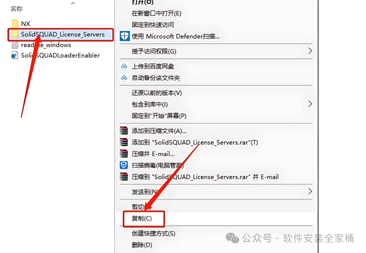
Task: Click WinRAR icon beside 压缩并 E-mail
Action: [x=124, y=154]
